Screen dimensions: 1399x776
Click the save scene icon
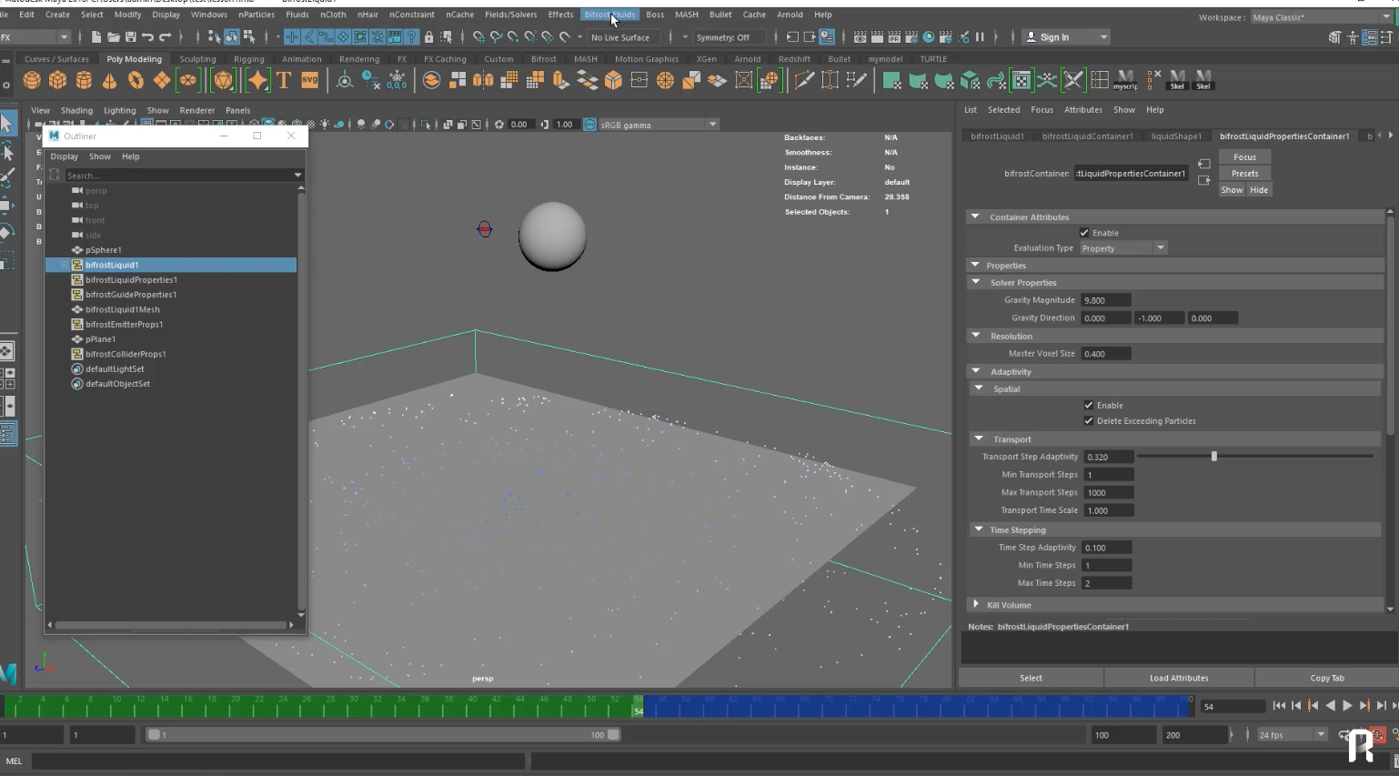(130, 37)
